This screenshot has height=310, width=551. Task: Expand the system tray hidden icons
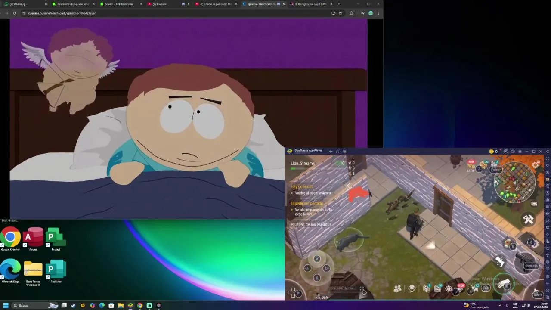500,305
